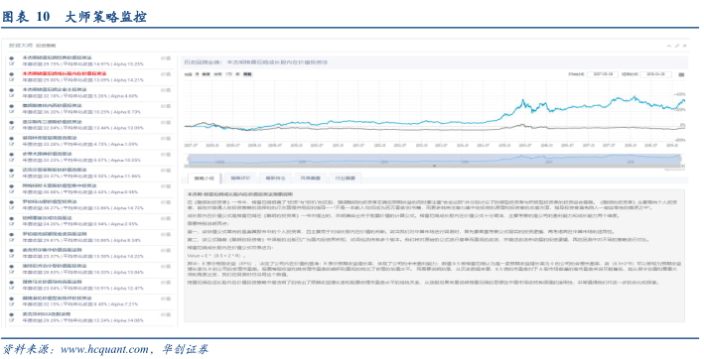Click edit icon for Alpha 2.95% strategy
The height and width of the screenshot is (359, 704).
12,224
